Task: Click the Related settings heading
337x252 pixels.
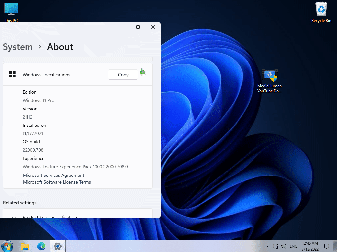Action: (20, 203)
